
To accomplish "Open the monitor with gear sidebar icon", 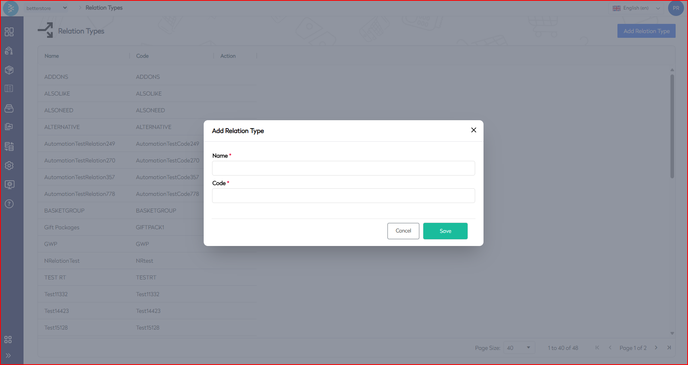I will tap(9, 185).
